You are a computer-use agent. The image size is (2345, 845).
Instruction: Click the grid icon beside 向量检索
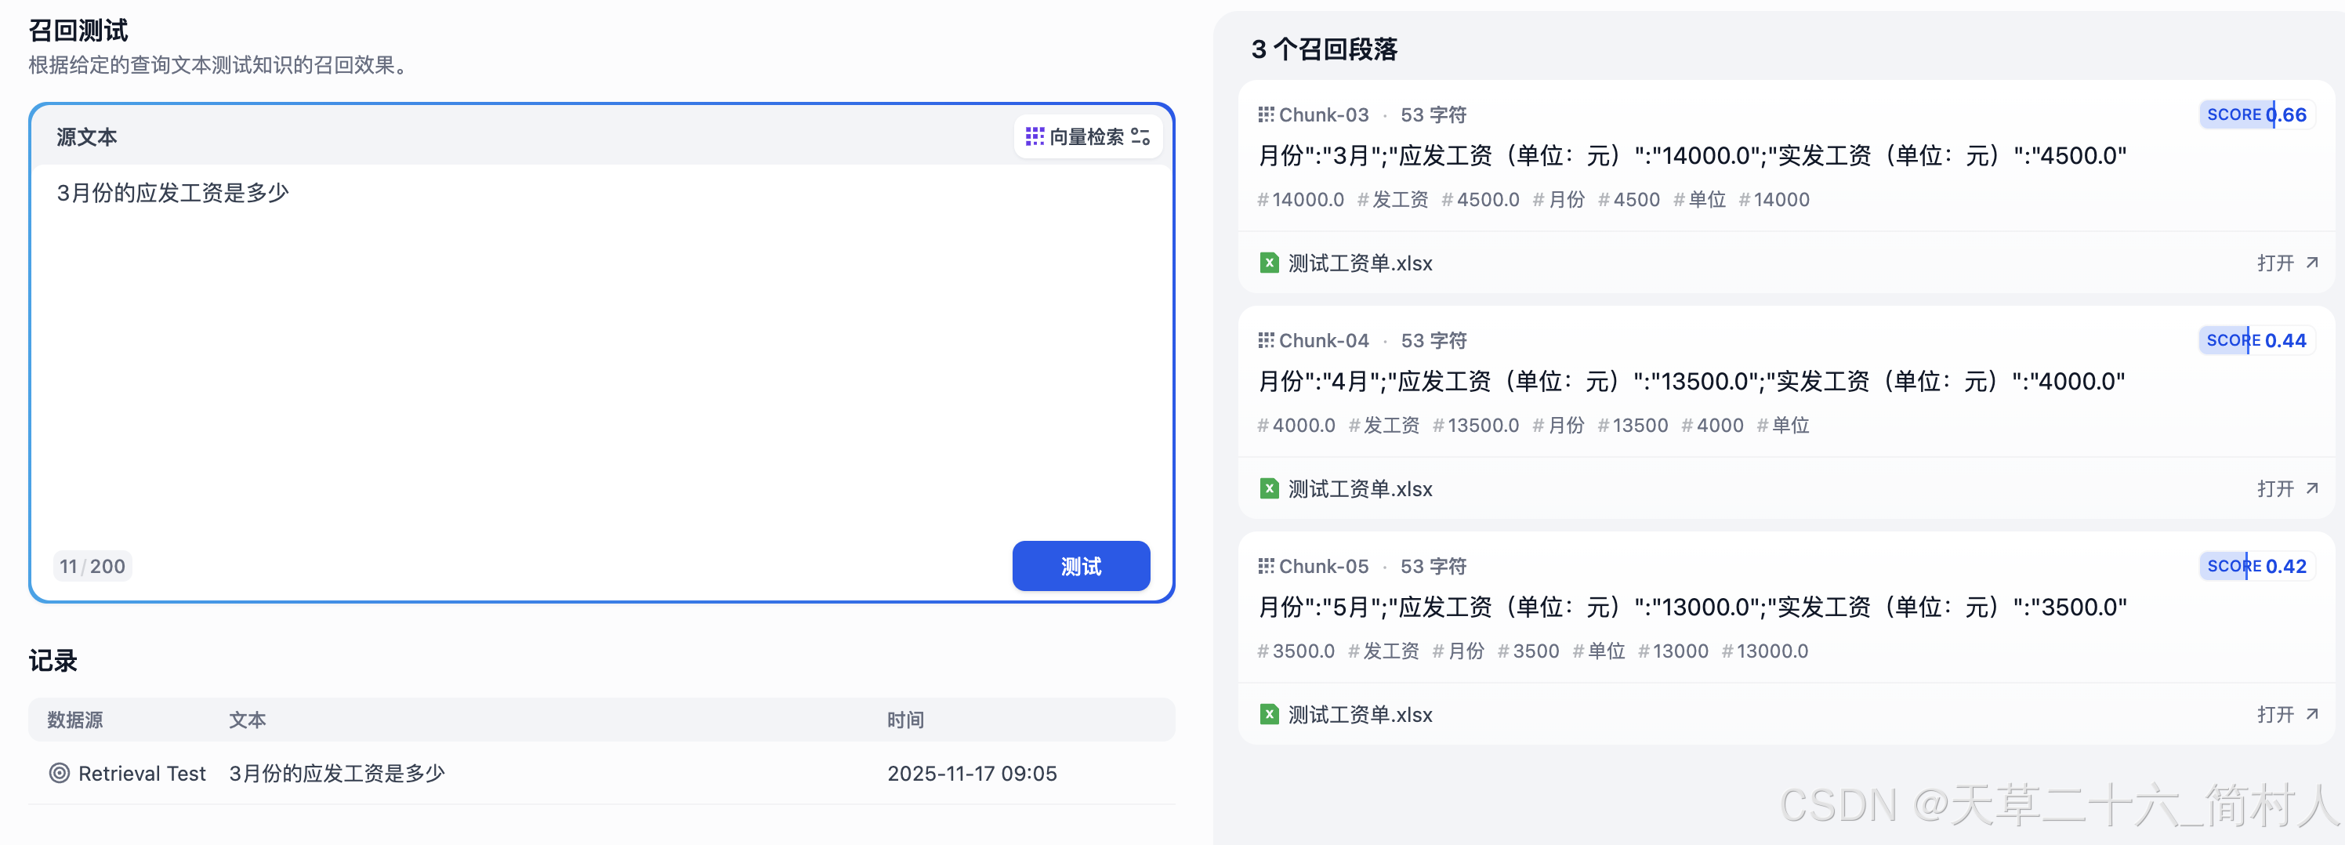(x=1034, y=136)
